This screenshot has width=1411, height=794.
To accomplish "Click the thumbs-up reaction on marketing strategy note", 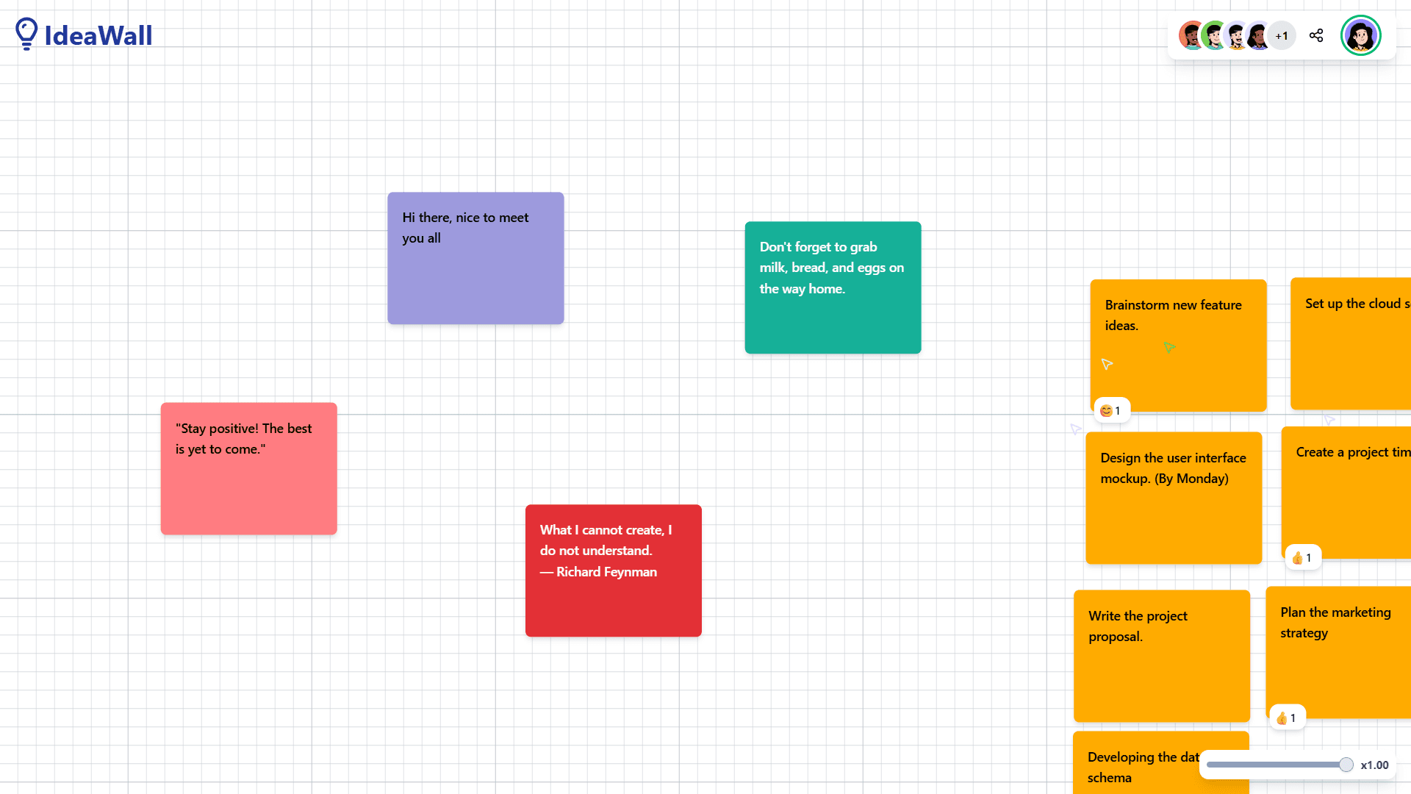I will [x=1287, y=718].
